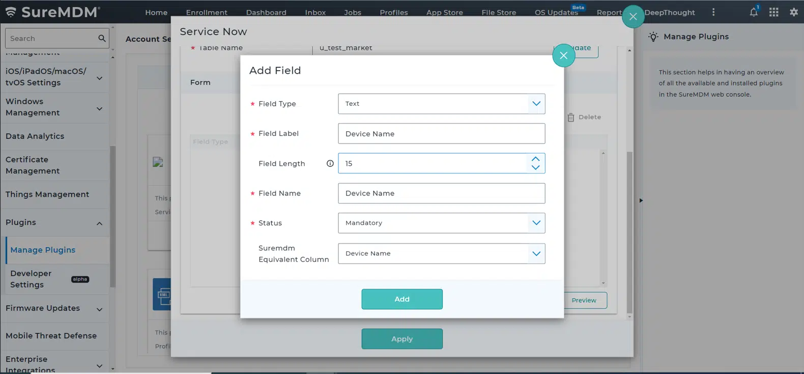Close the Add Field dialog
Screen dimensions: 804x374
pos(563,55)
